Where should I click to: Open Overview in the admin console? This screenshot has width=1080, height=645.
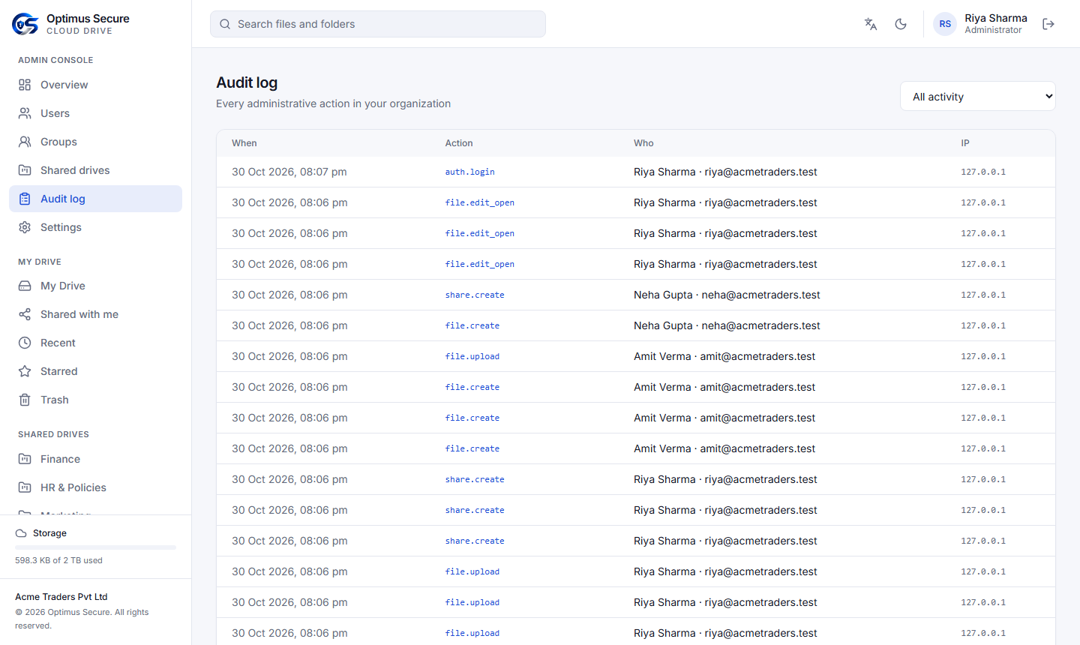coord(95,85)
